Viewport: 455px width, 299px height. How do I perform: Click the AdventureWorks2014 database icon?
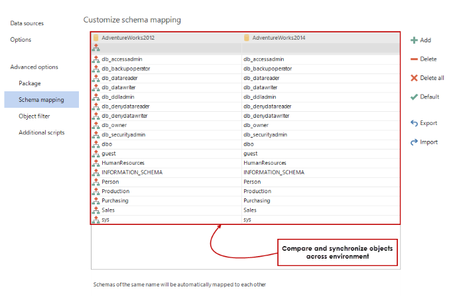tap(247, 38)
